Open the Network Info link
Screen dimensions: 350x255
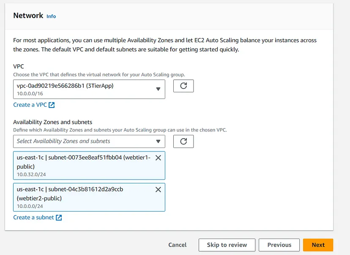click(51, 16)
